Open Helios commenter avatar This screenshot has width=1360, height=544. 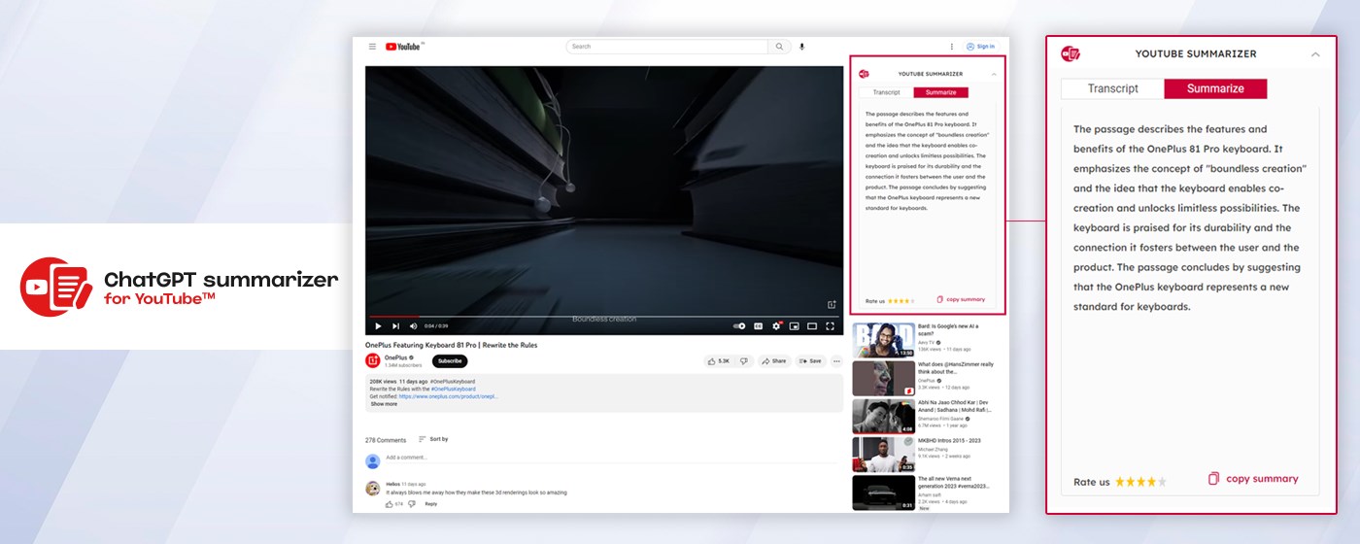(x=373, y=489)
